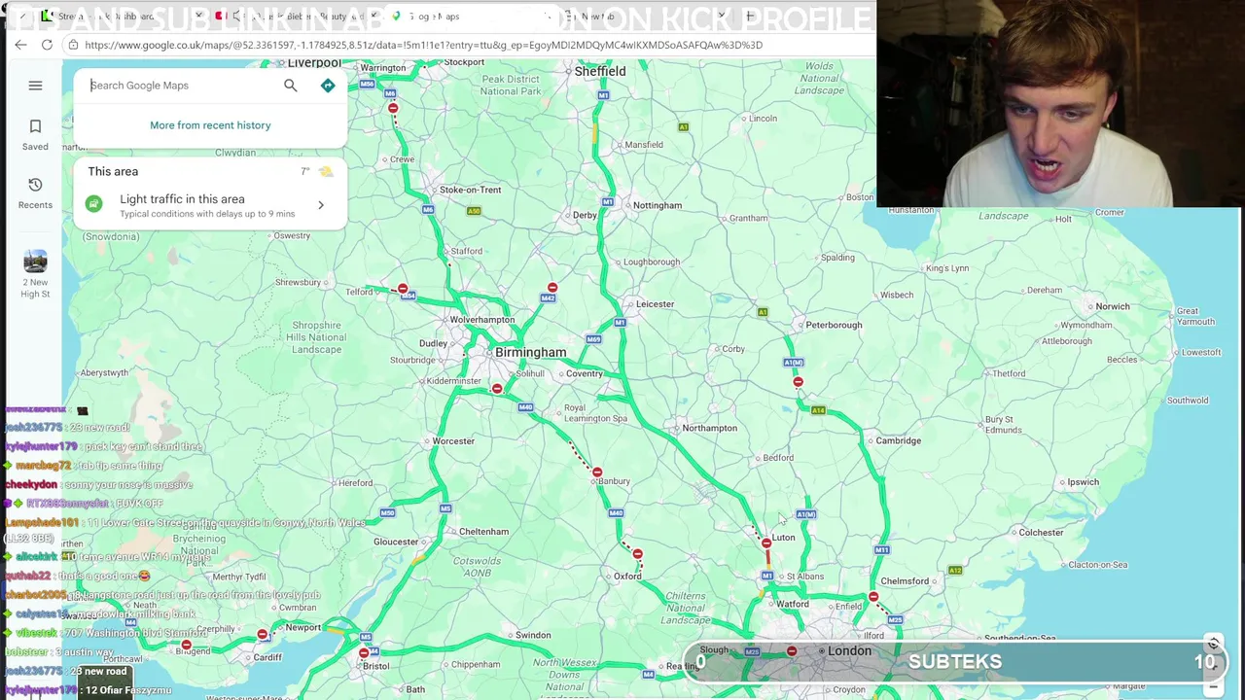Click the Peak District National Park label
Screen dimensions: 1245x700
pos(511,86)
